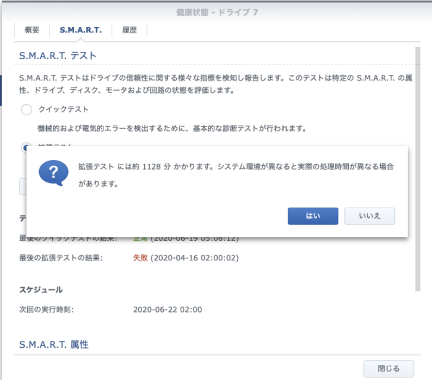
Task: Open the 履歴 tab
Action: point(129,30)
